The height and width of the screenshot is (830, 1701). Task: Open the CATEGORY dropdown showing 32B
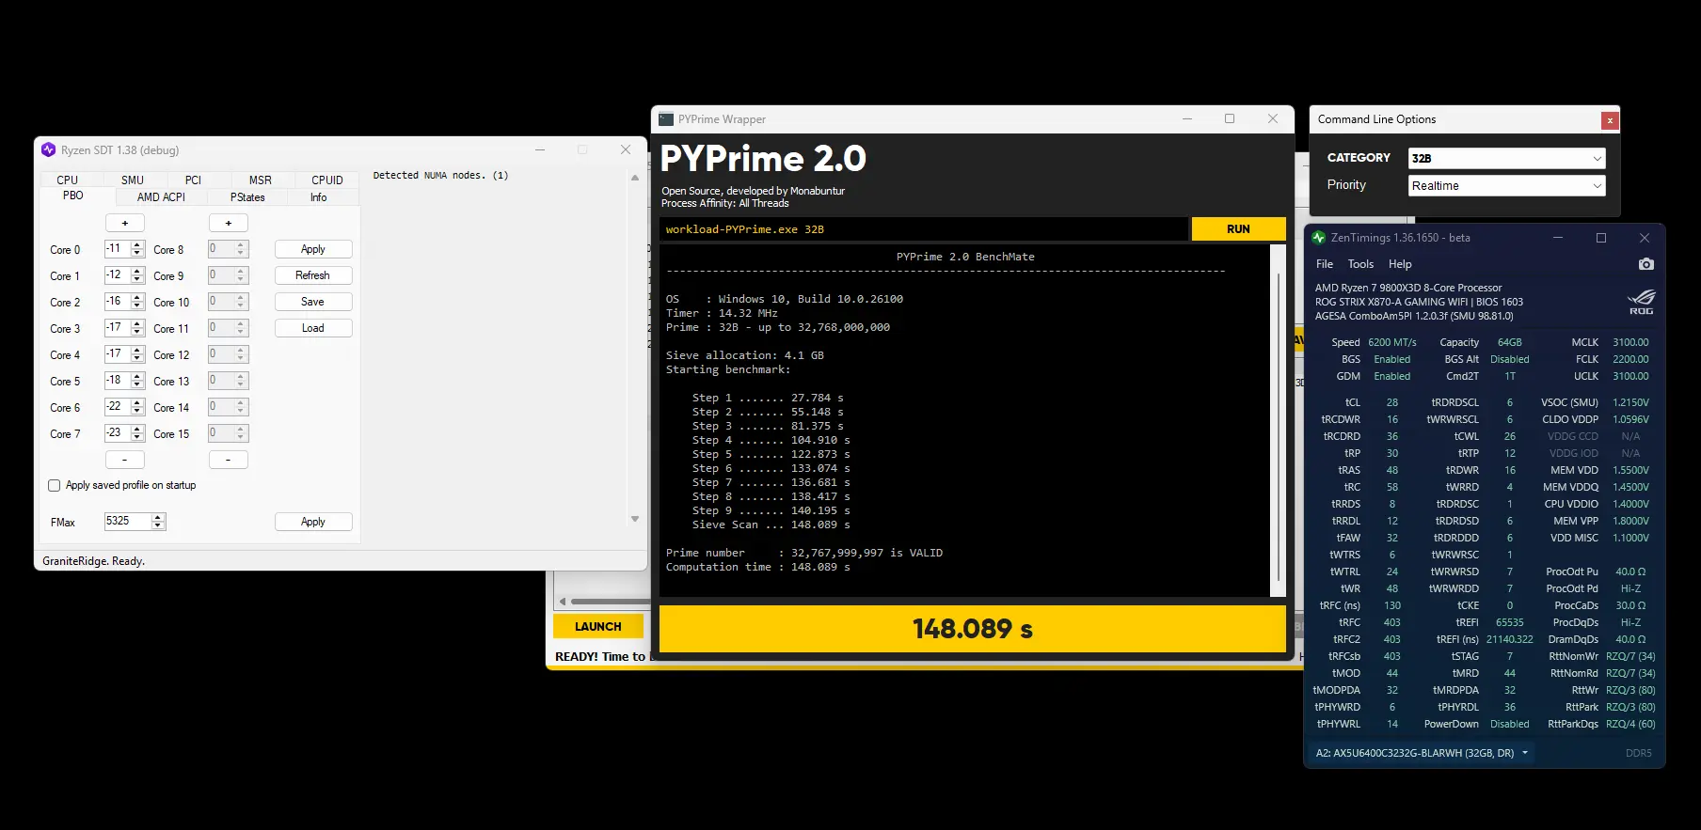pyautogui.click(x=1506, y=158)
